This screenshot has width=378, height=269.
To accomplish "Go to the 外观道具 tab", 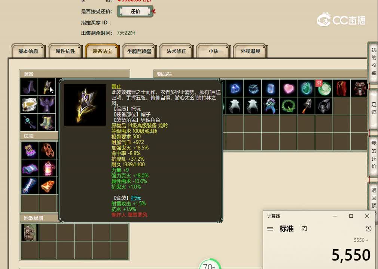I will [x=250, y=51].
